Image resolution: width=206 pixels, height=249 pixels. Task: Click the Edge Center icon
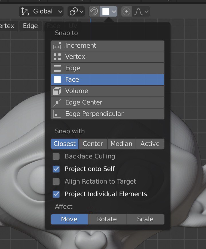[x=57, y=103]
